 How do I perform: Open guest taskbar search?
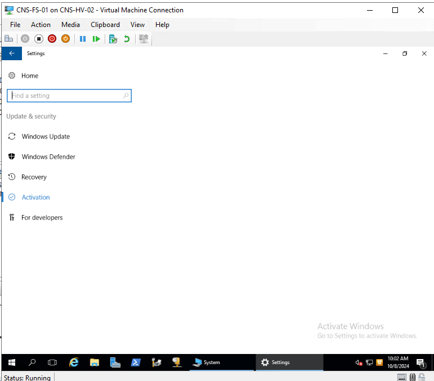click(x=32, y=362)
